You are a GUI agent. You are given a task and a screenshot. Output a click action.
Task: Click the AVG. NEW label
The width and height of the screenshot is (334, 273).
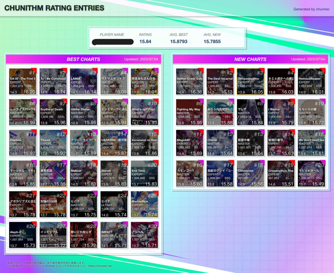click(x=212, y=35)
